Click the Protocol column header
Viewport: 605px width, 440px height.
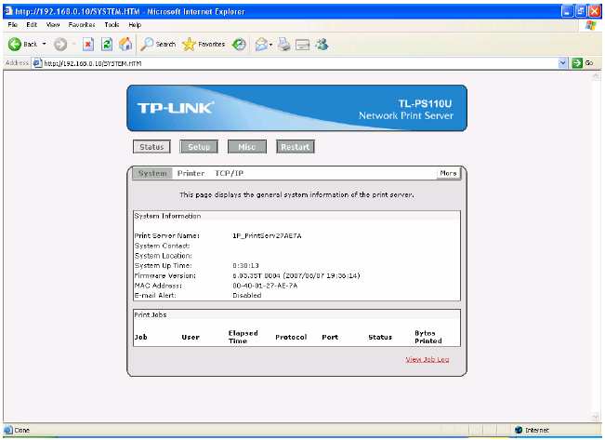click(291, 338)
